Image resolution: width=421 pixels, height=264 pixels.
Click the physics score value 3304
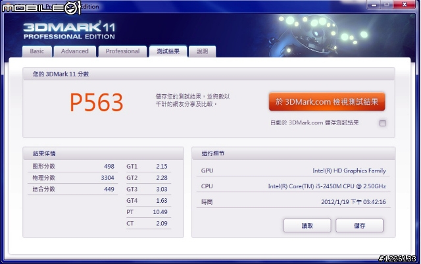(x=107, y=178)
